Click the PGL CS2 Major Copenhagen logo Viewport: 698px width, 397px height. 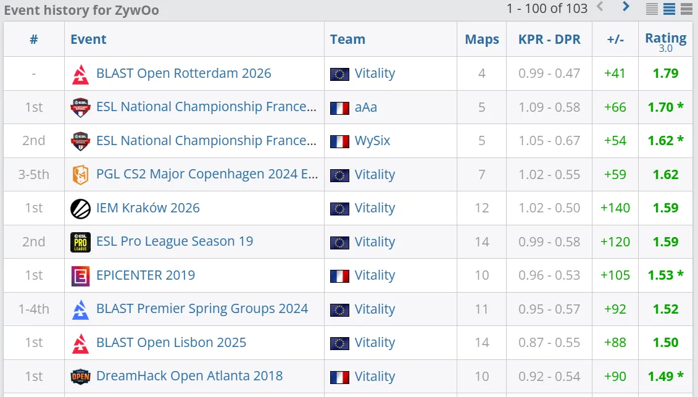[81, 175]
